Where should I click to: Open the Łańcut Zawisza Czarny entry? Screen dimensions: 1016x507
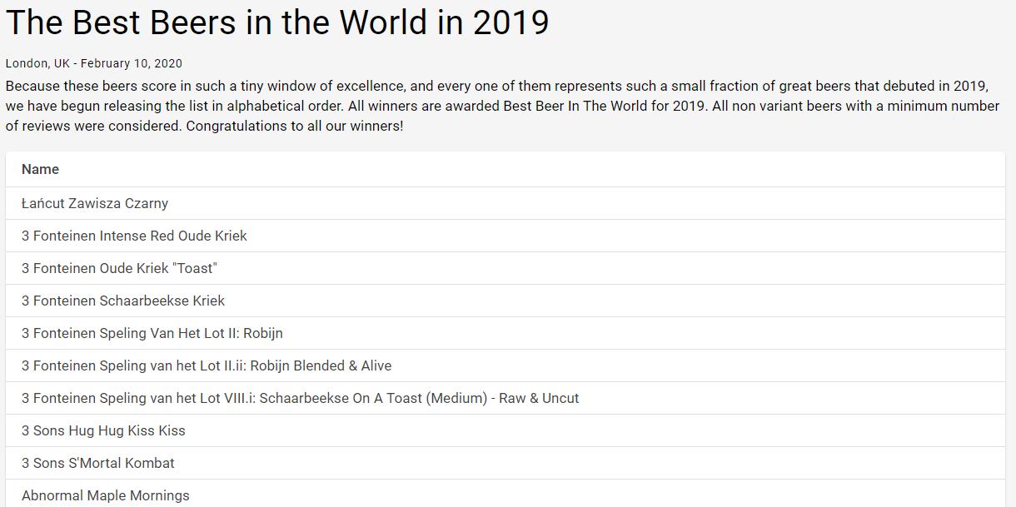(x=95, y=203)
